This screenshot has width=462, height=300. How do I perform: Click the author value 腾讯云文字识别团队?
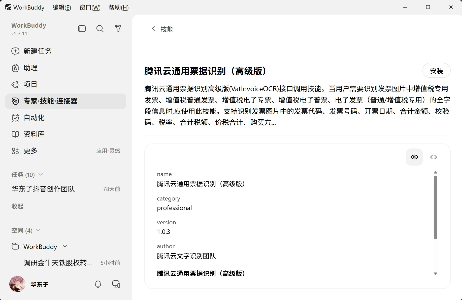186,256
